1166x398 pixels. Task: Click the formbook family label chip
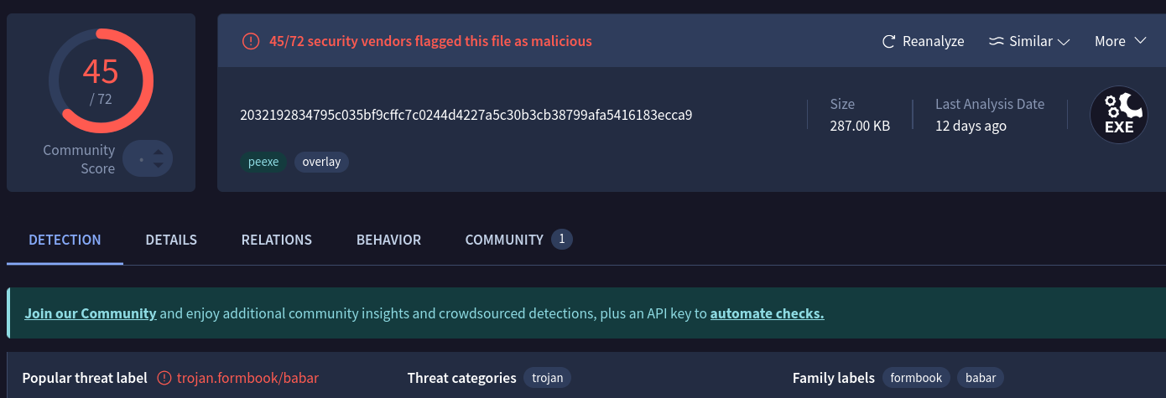tap(917, 378)
